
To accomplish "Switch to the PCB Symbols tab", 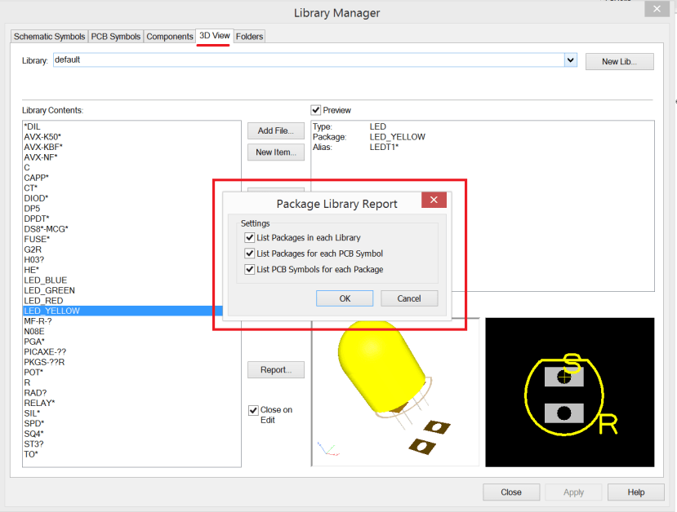I will (x=116, y=37).
